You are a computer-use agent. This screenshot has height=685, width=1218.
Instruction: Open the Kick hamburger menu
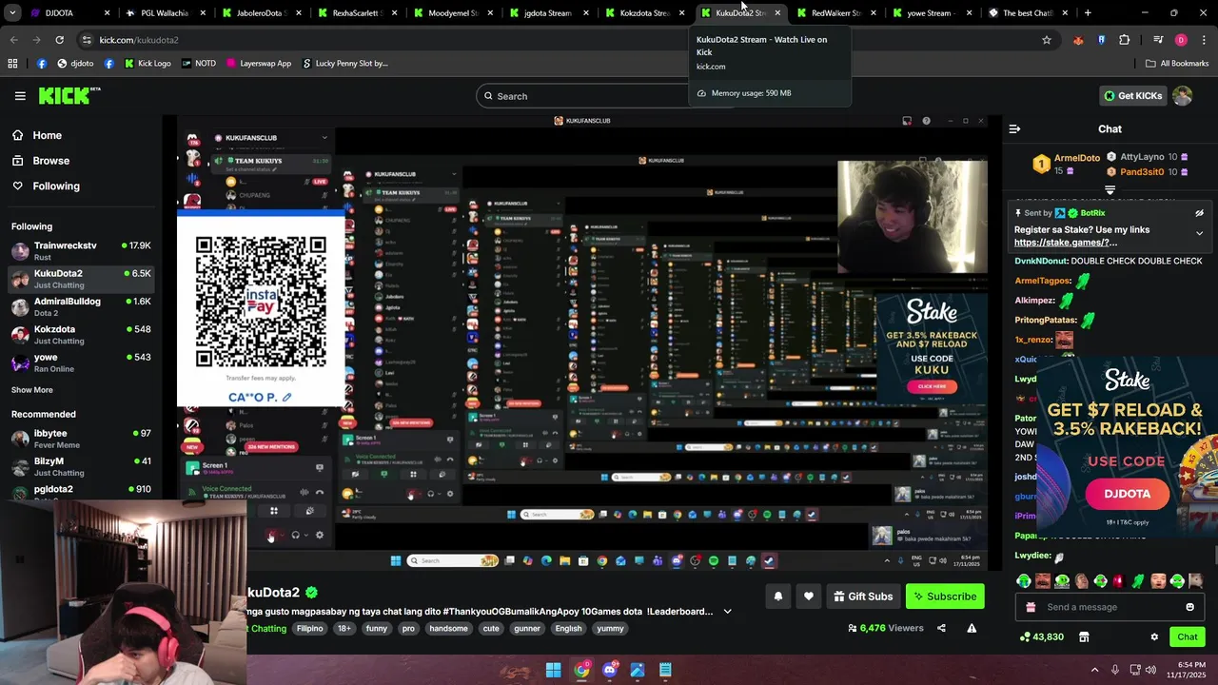(20, 96)
